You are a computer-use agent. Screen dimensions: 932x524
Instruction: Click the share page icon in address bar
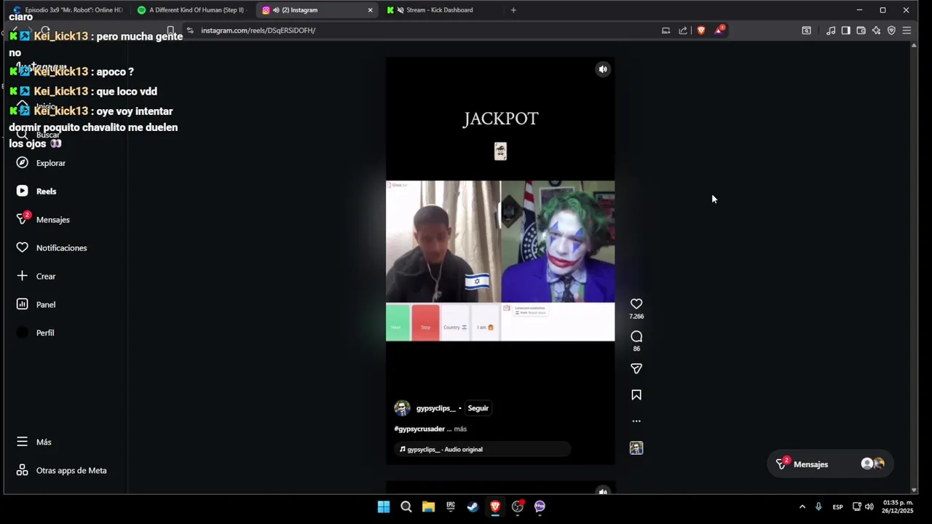[x=683, y=31]
